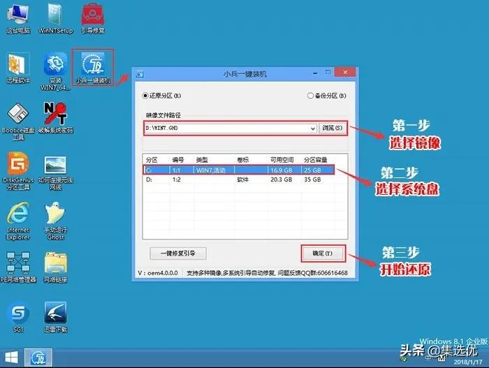Click the Windows Start button
489x368 pixels.
12,358
